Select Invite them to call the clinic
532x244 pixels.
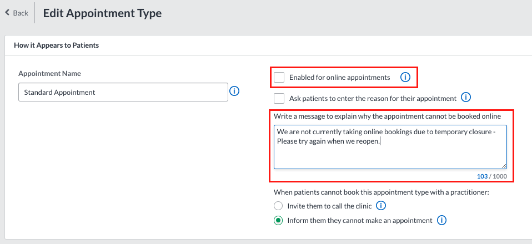pos(278,206)
